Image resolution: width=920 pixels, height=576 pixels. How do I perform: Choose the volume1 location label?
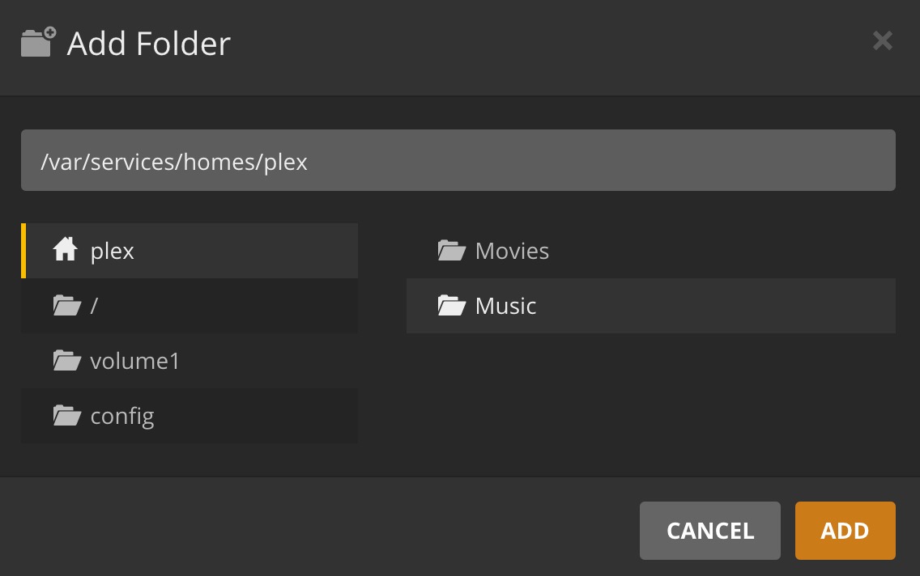tap(134, 361)
